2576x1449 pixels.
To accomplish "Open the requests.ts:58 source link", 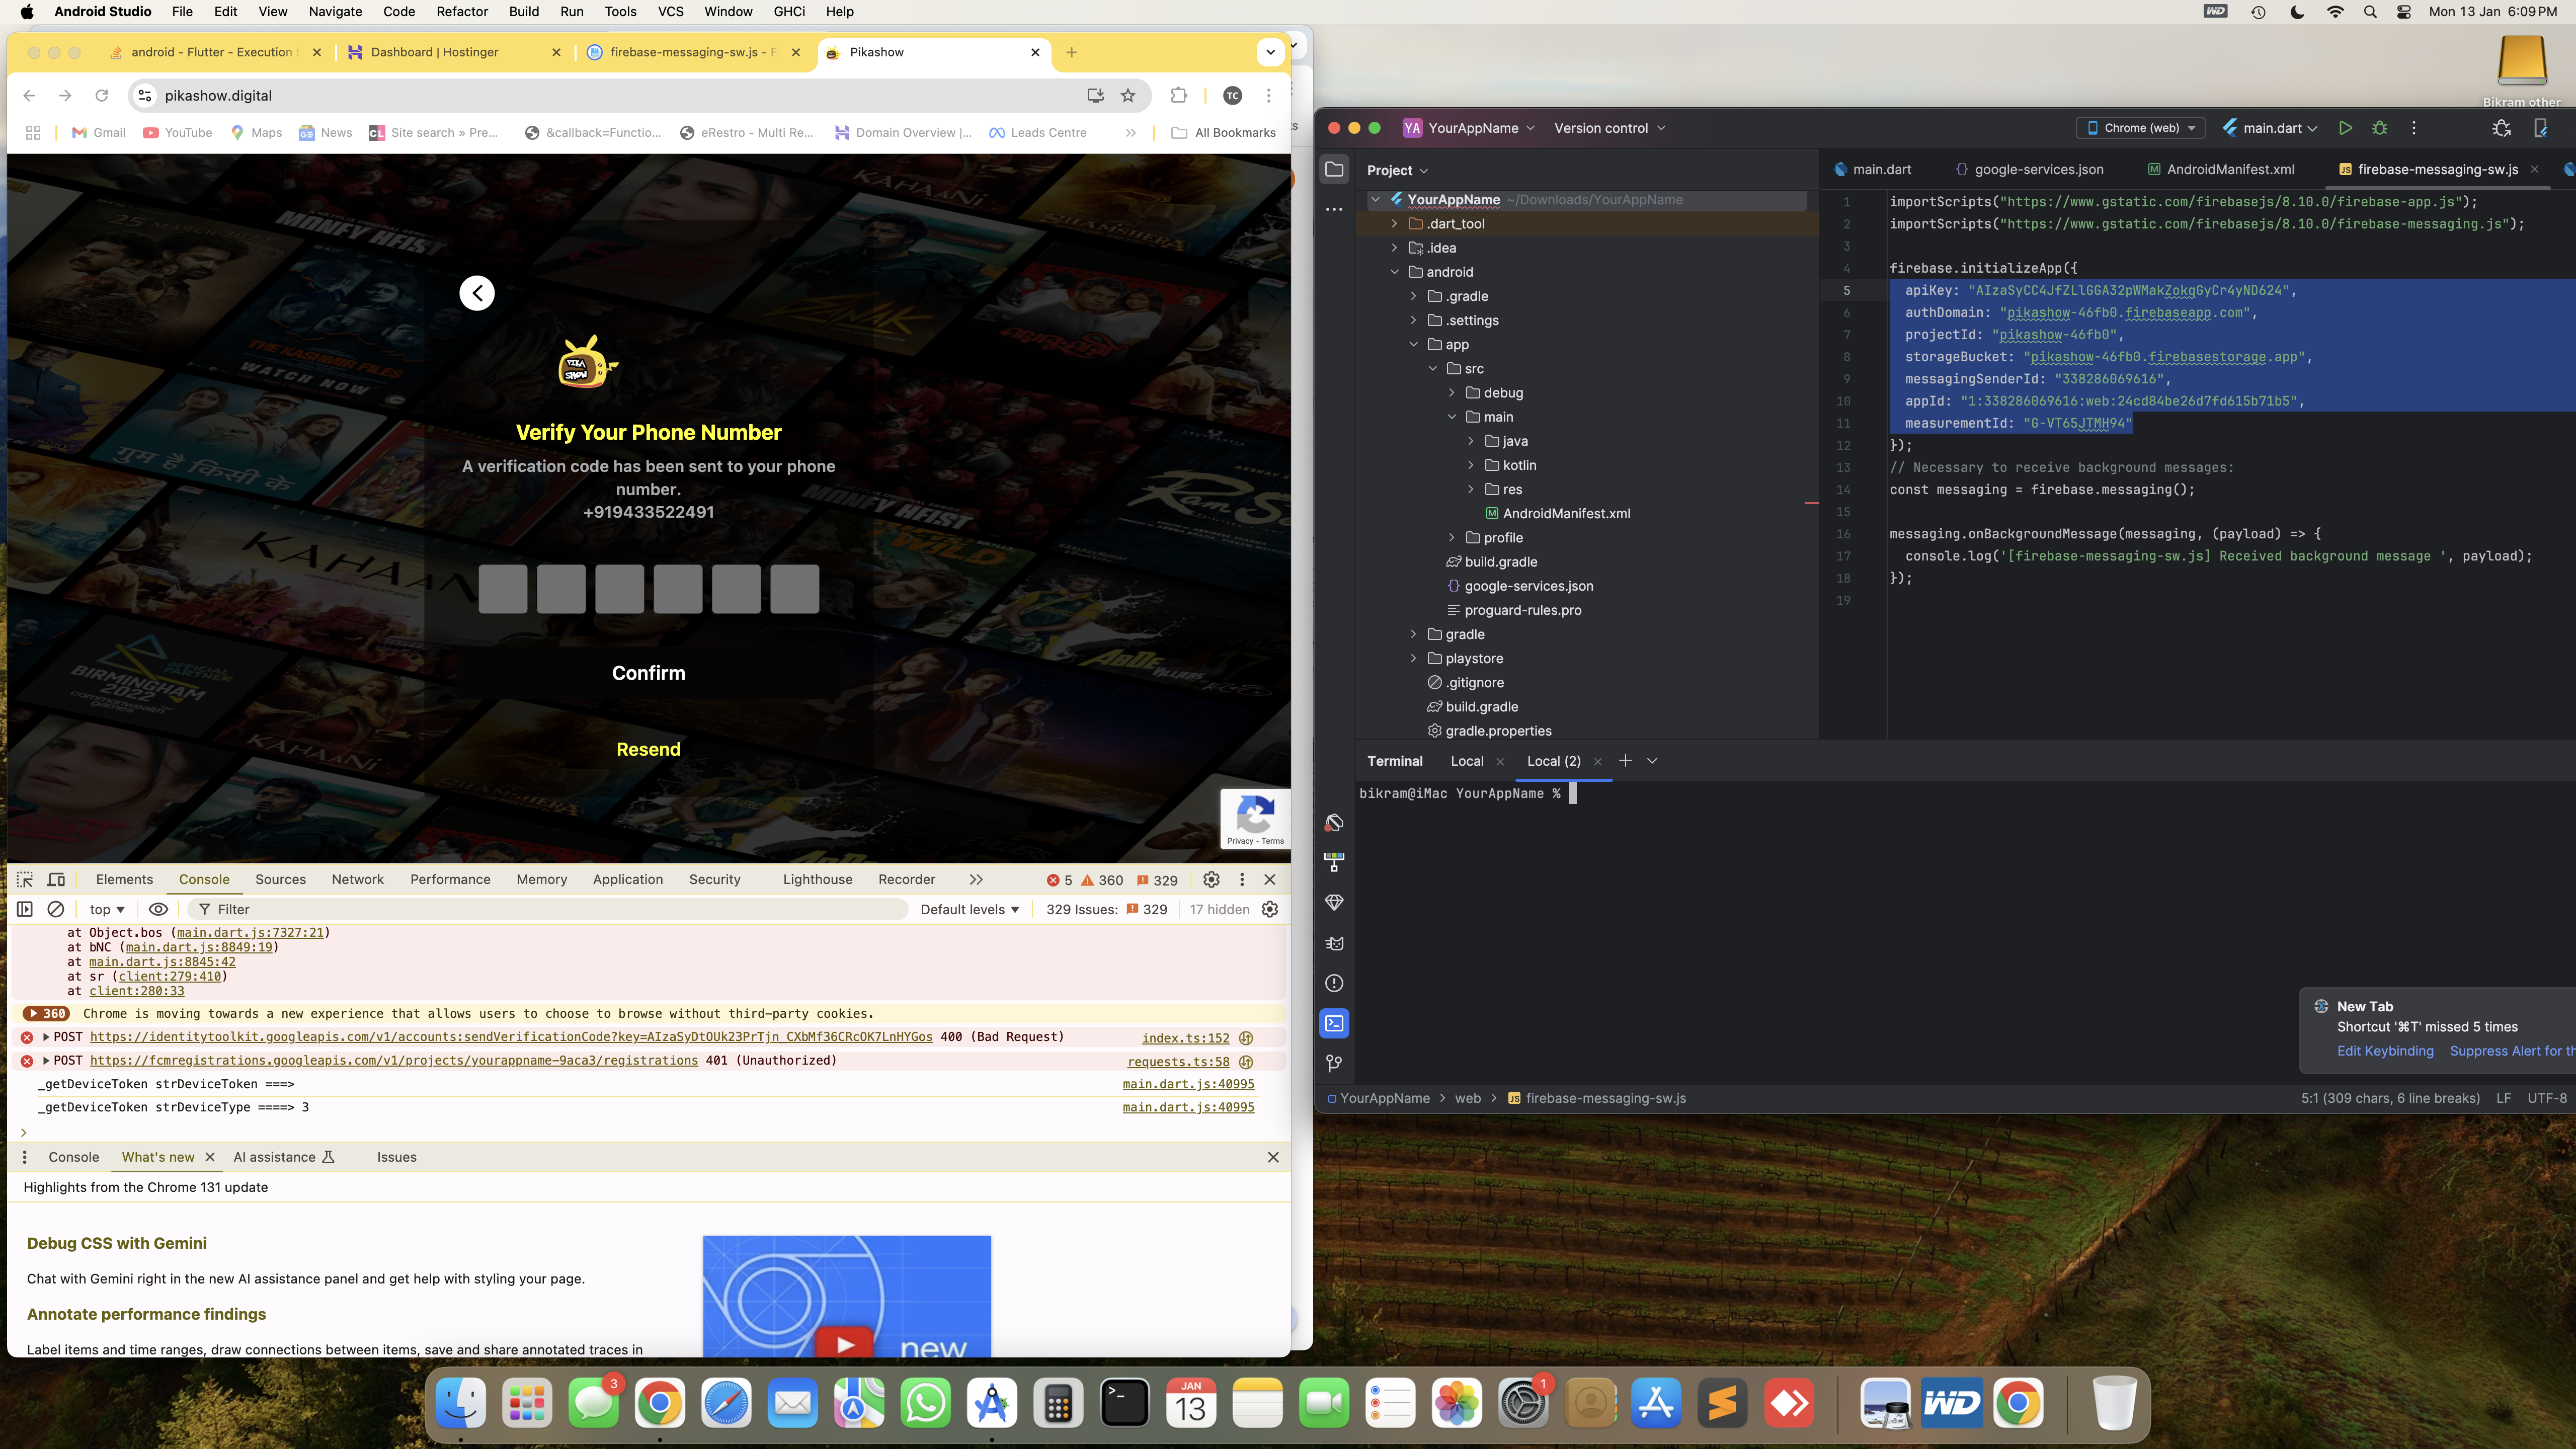I will tap(1178, 1062).
